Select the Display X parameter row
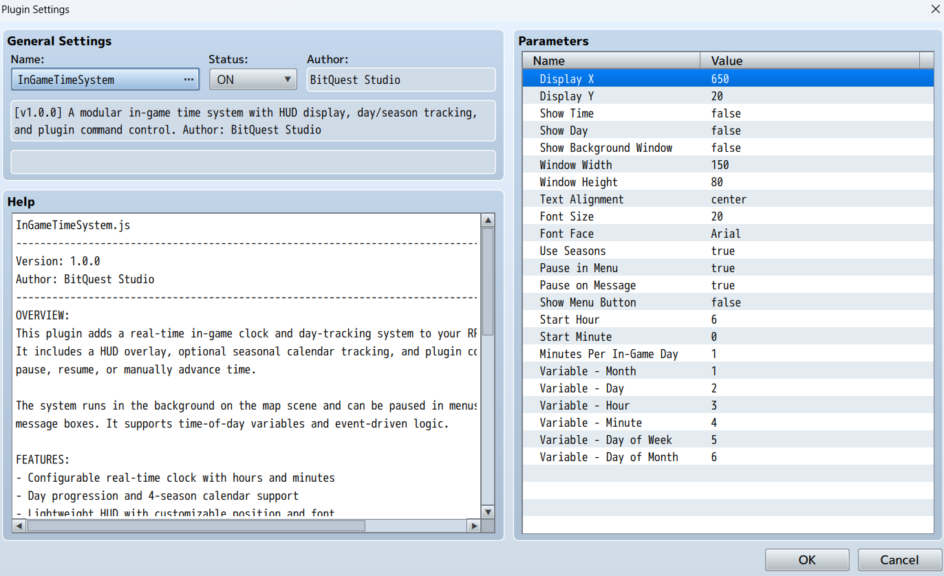This screenshot has height=576, width=944. pyautogui.click(x=728, y=79)
